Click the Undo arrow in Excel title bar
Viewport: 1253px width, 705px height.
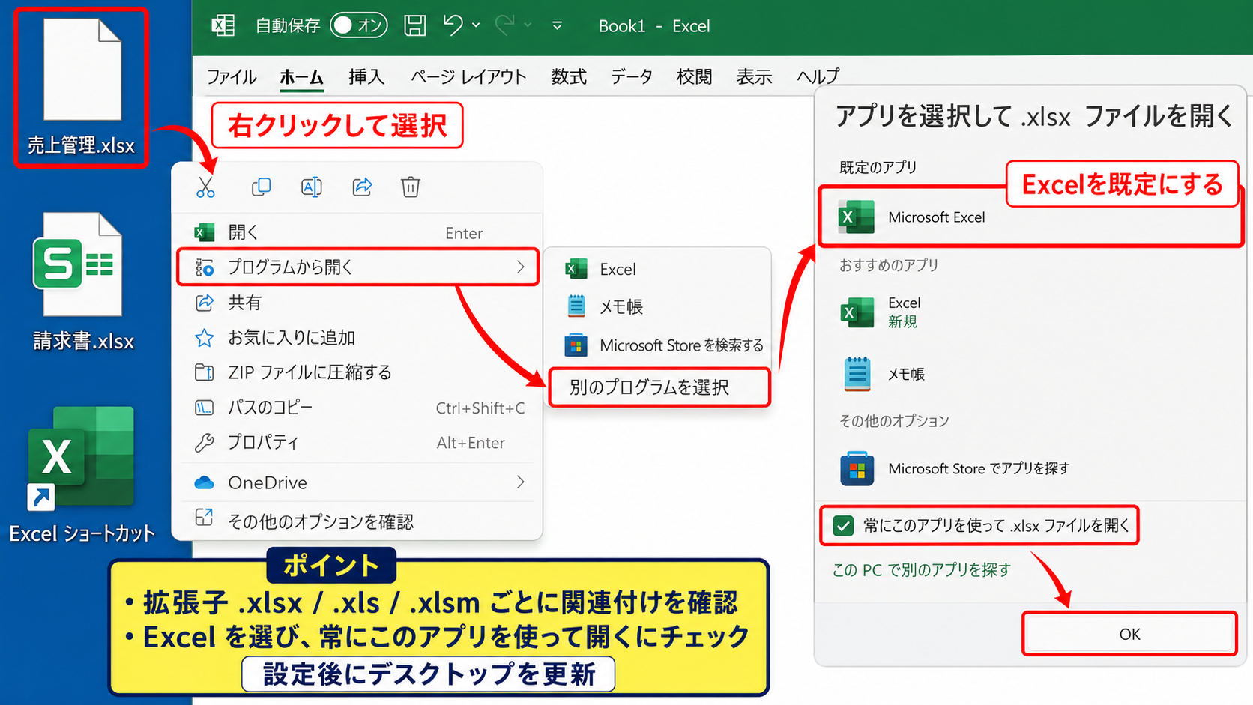[x=453, y=25]
